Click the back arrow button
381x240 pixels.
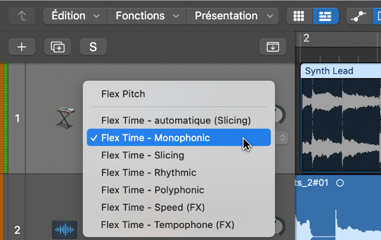click(21, 16)
